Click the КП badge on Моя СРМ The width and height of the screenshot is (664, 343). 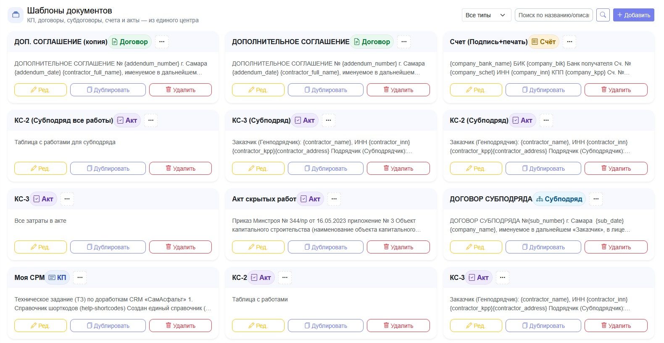[x=57, y=277]
